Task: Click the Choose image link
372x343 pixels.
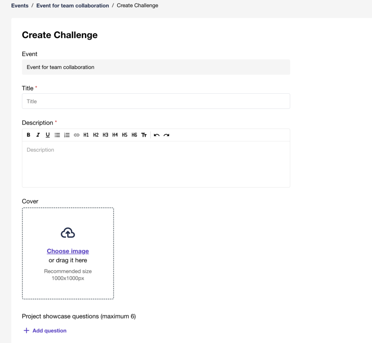Action: 68,251
